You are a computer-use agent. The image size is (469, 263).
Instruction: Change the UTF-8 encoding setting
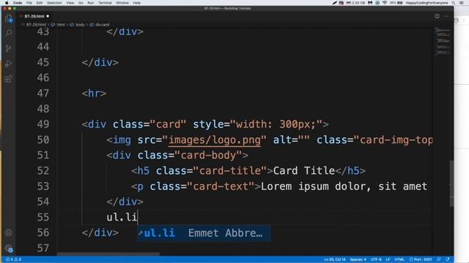coord(376,259)
